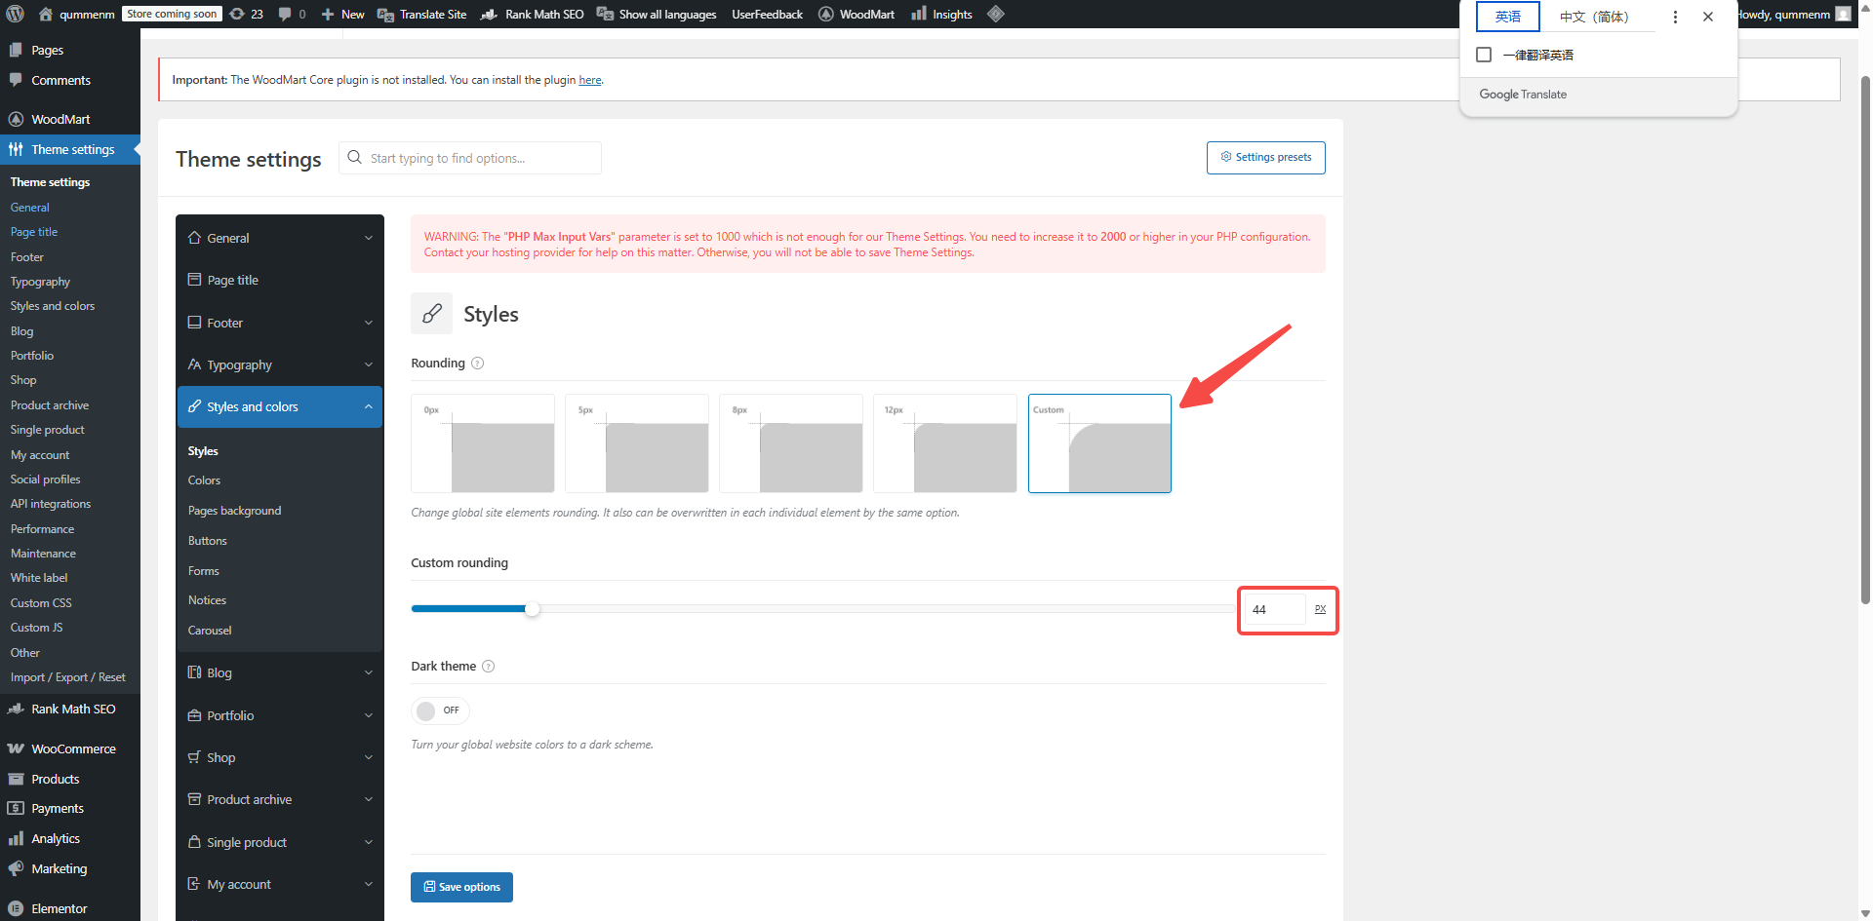Image resolution: width=1873 pixels, height=921 pixels.
Task: Collapse the Styles and colors section
Action: tap(369, 407)
